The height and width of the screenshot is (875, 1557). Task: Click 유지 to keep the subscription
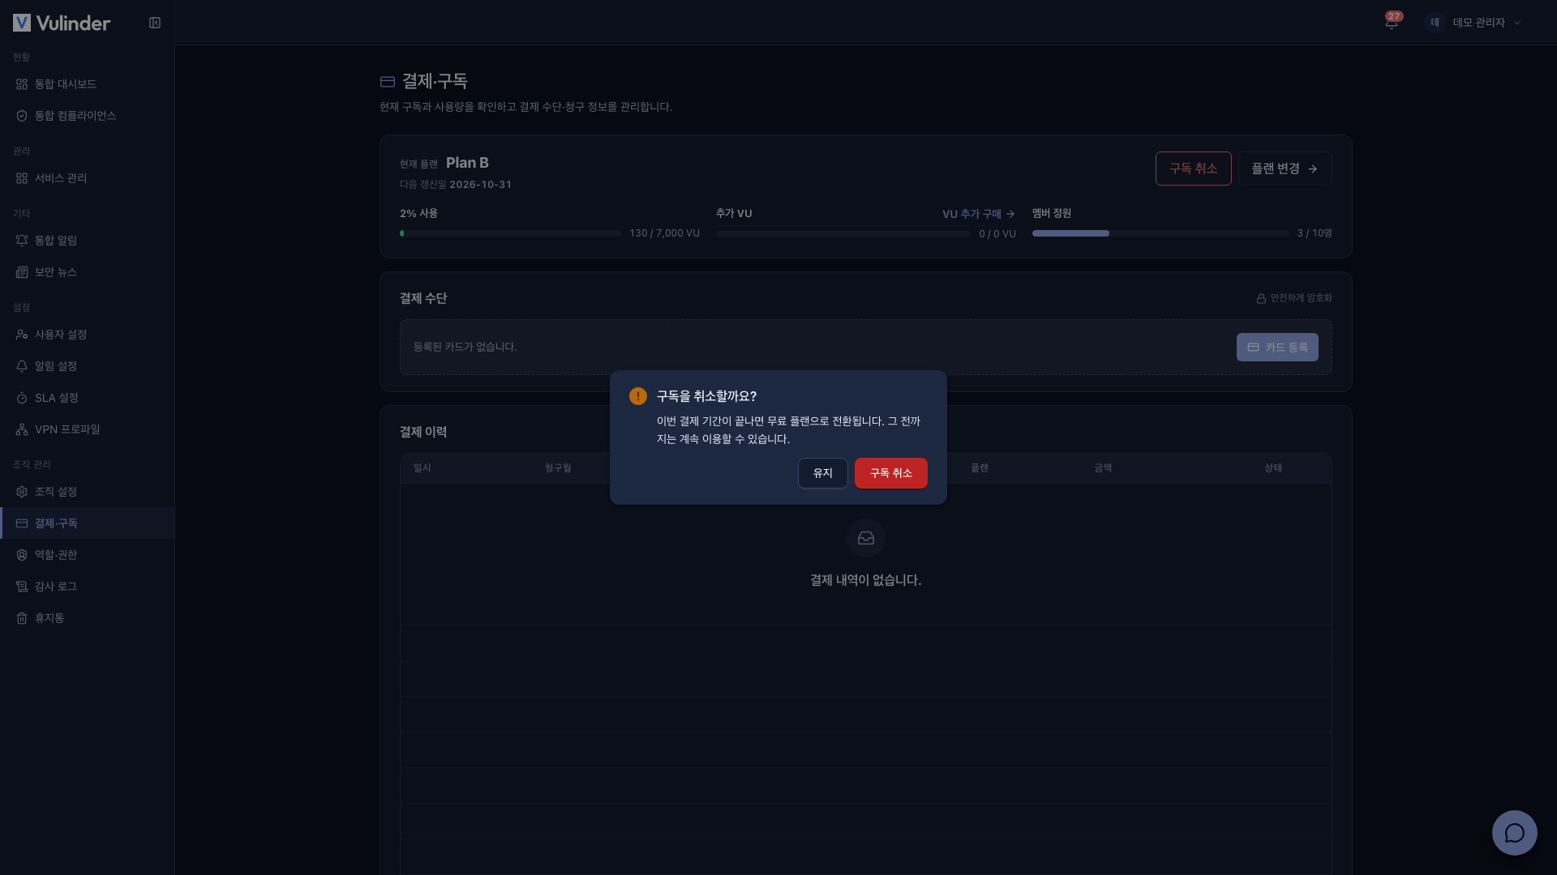(823, 473)
